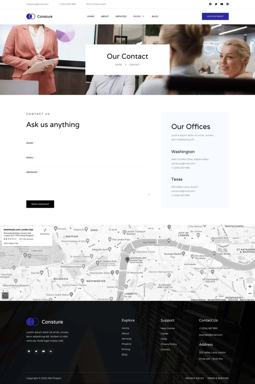Image resolution: width=255 pixels, height=384 pixels.
Task: Switch map to satellite view thumbnail
Action: pyautogui.click(x=5, y=295)
